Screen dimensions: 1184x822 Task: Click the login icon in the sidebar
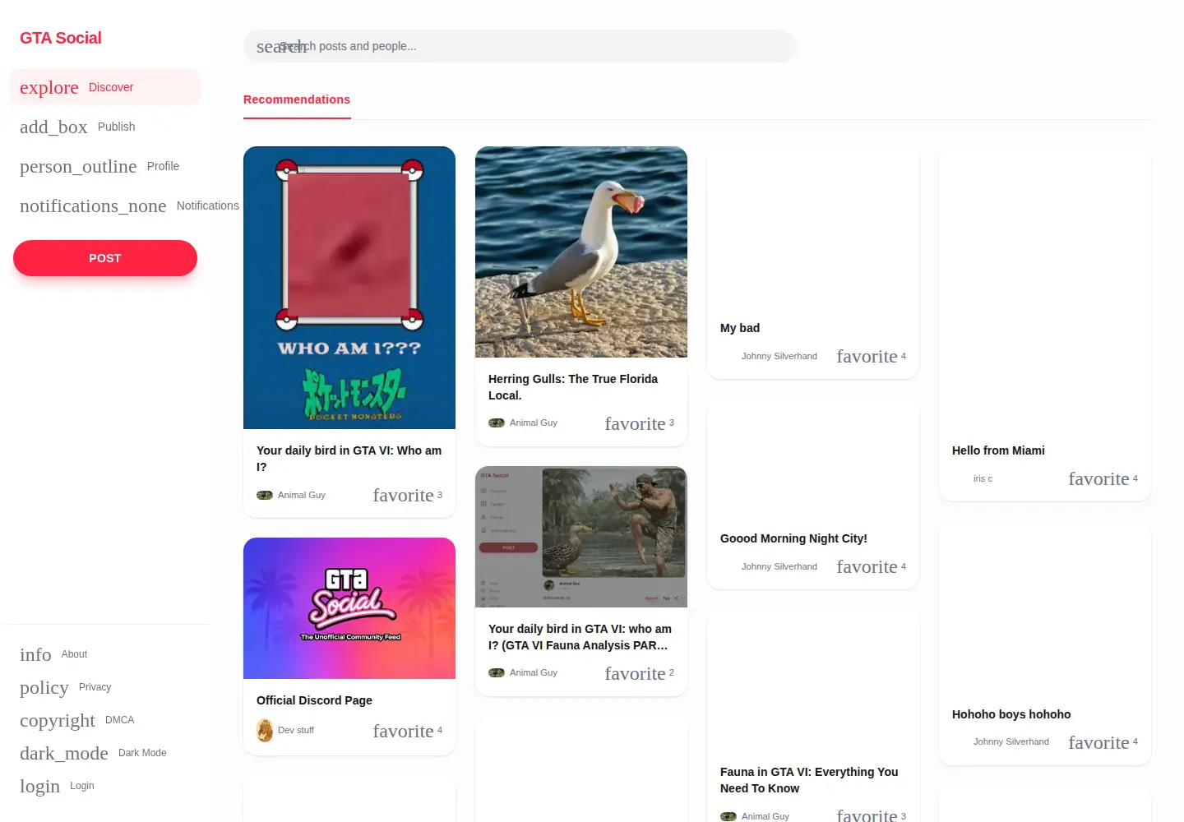tap(40, 786)
